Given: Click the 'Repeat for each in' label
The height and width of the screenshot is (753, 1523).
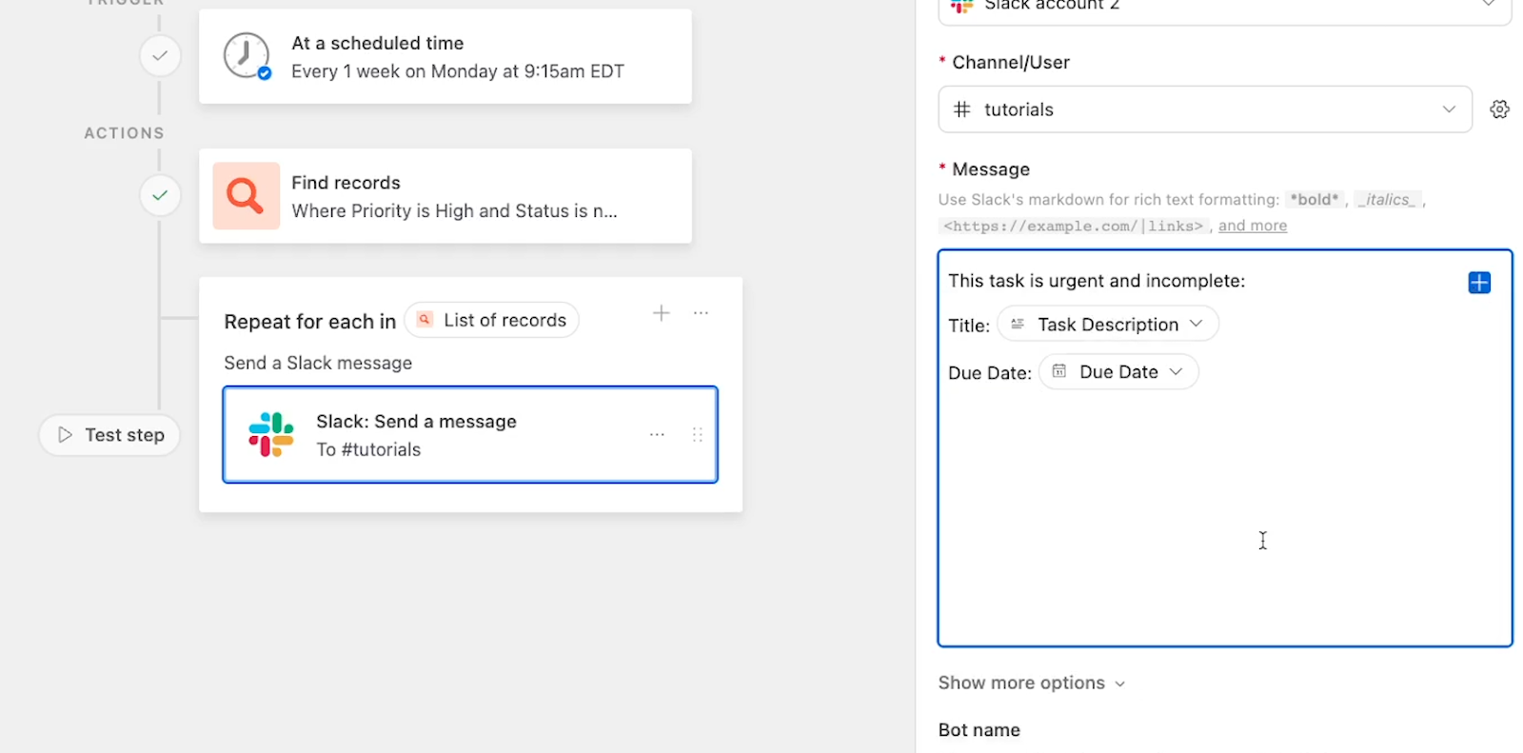Looking at the screenshot, I should pyautogui.click(x=310, y=322).
